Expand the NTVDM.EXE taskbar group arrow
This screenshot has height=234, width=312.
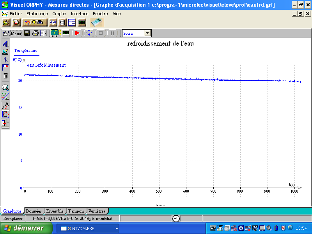[117, 229]
